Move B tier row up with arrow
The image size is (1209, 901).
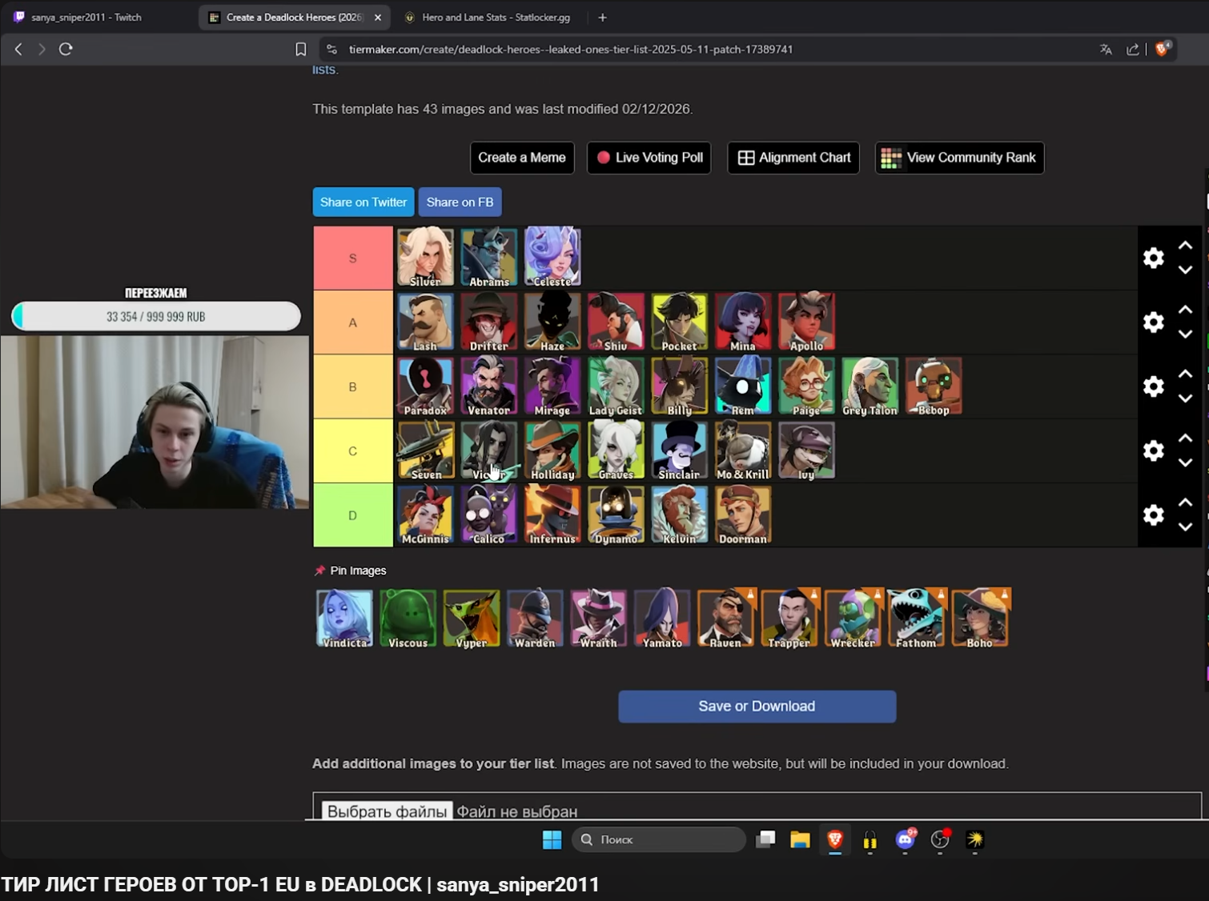(x=1186, y=374)
